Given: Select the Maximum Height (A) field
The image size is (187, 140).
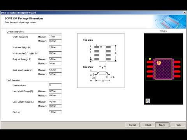Looking at the screenshot, I should (55, 47).
